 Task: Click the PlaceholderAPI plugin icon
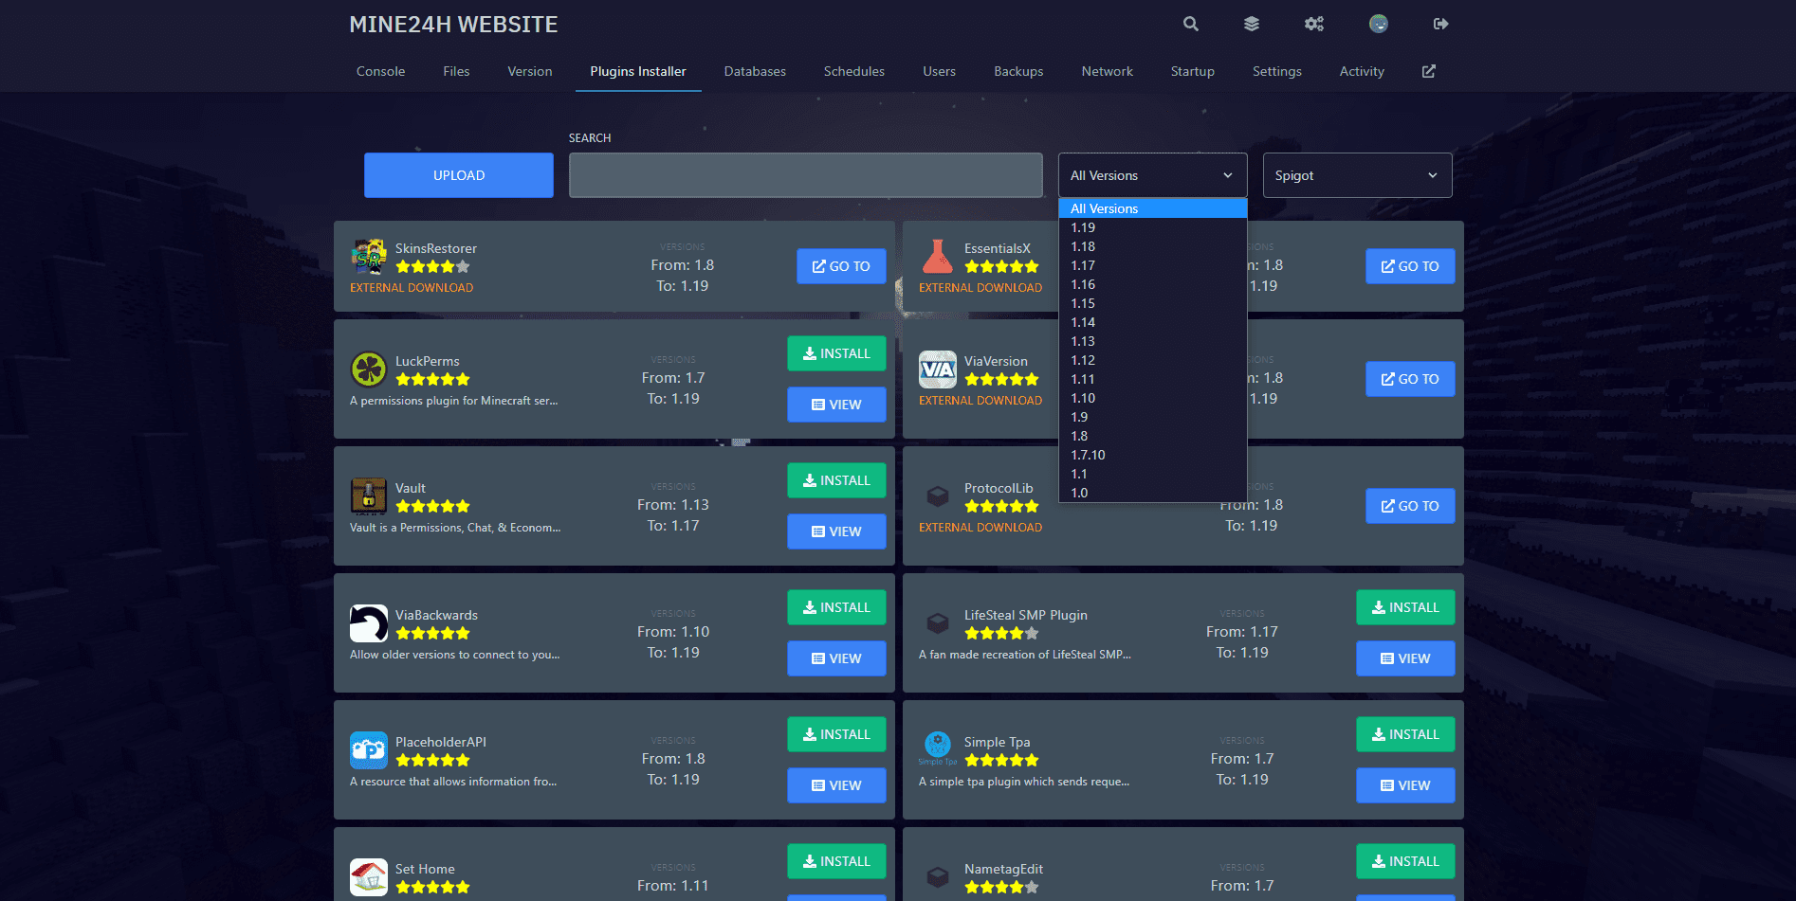pos(368,750)
